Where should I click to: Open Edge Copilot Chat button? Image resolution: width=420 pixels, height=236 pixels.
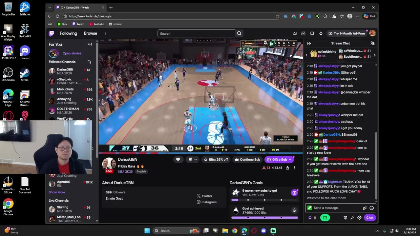click(x=369, y=16)
